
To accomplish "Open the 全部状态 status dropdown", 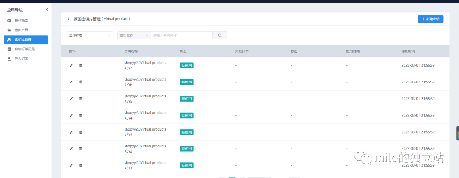I will [x=90, y=35].
